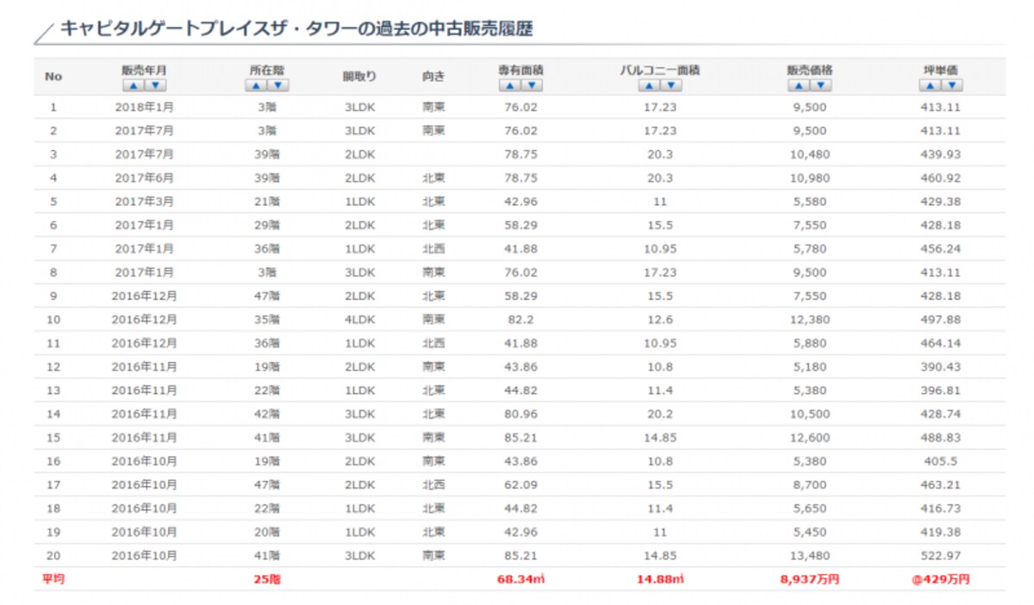This screenshot has height=605, width=1034.
Task: Sort 販売価格 column ascending with up arrow
Action: coord(799,85)
